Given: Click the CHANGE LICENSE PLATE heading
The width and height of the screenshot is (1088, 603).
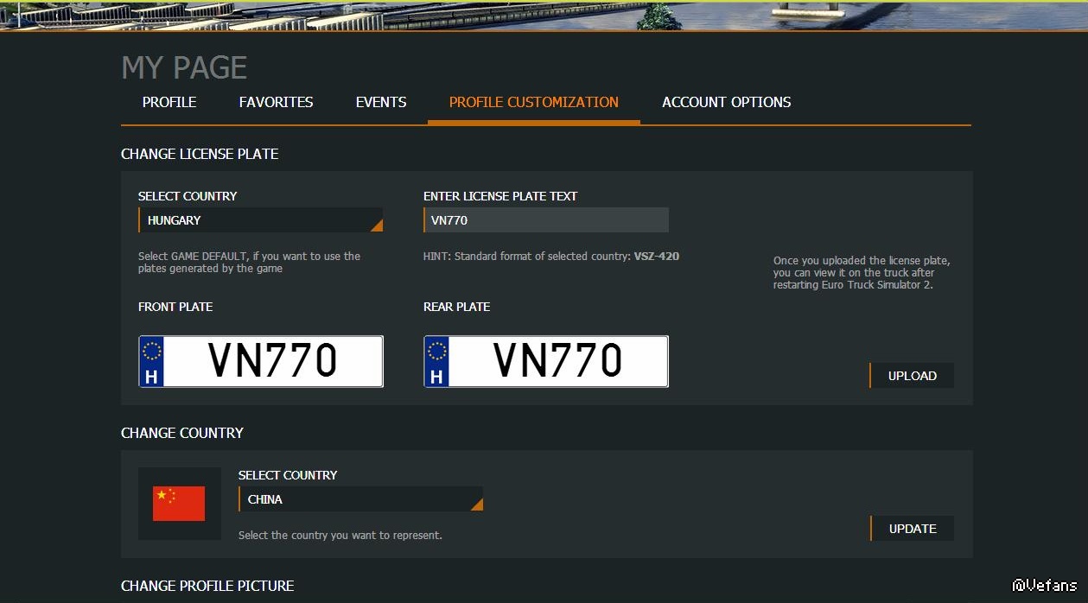Looking at the screenshot, I should click(x=200, y=154).
